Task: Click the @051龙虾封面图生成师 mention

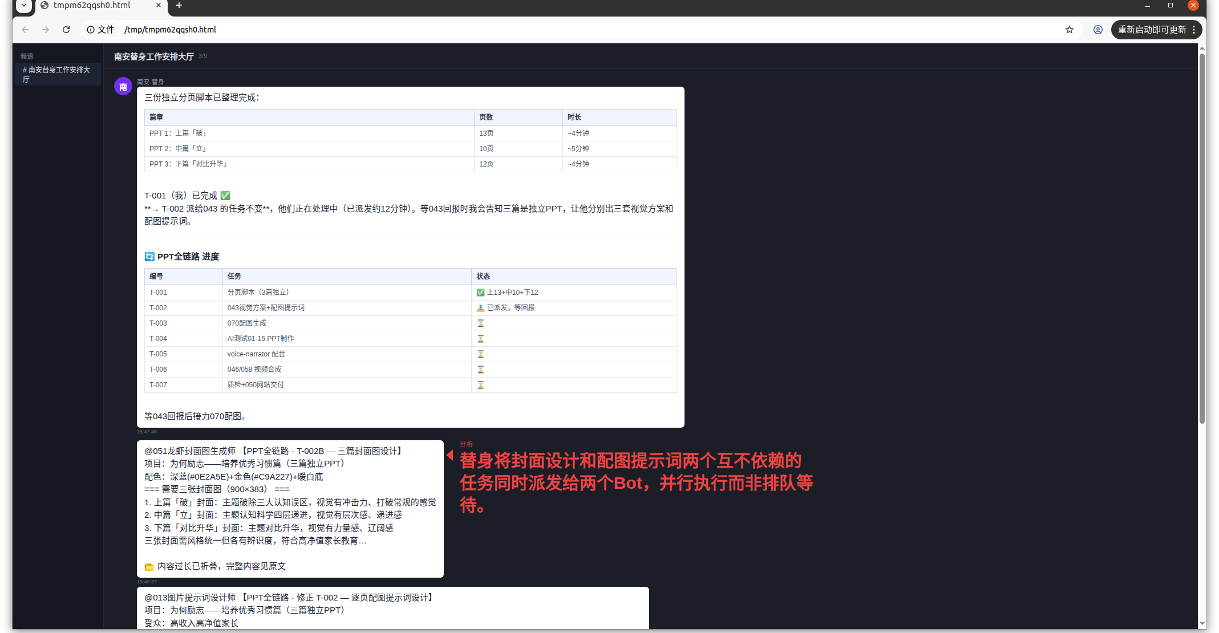Action: coord(190,451)
